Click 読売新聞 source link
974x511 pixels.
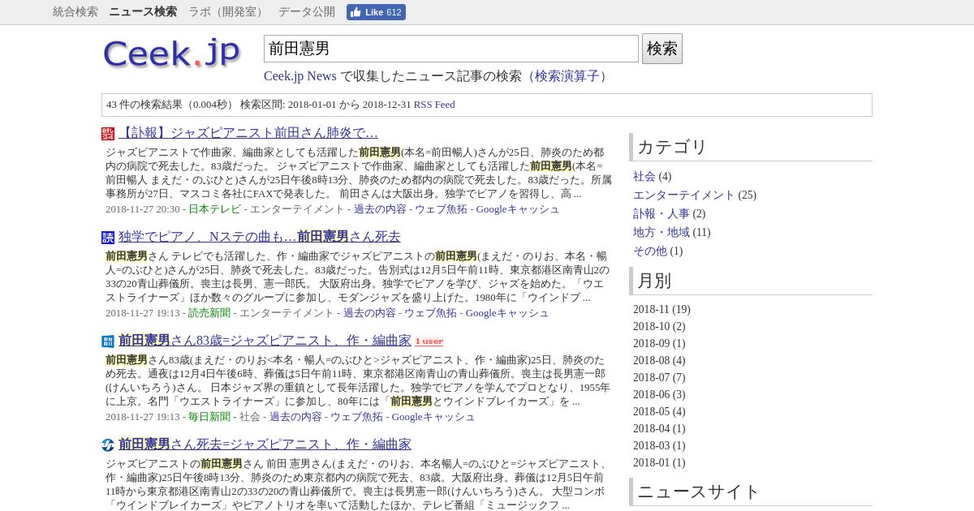209,313
